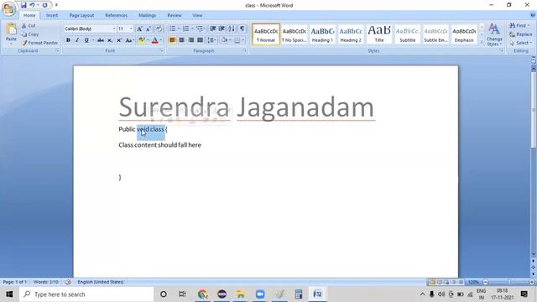Viewport: 537px width, 302px height.
Task: Open the Select dropdown in Editing
Action: pos(521,43)
